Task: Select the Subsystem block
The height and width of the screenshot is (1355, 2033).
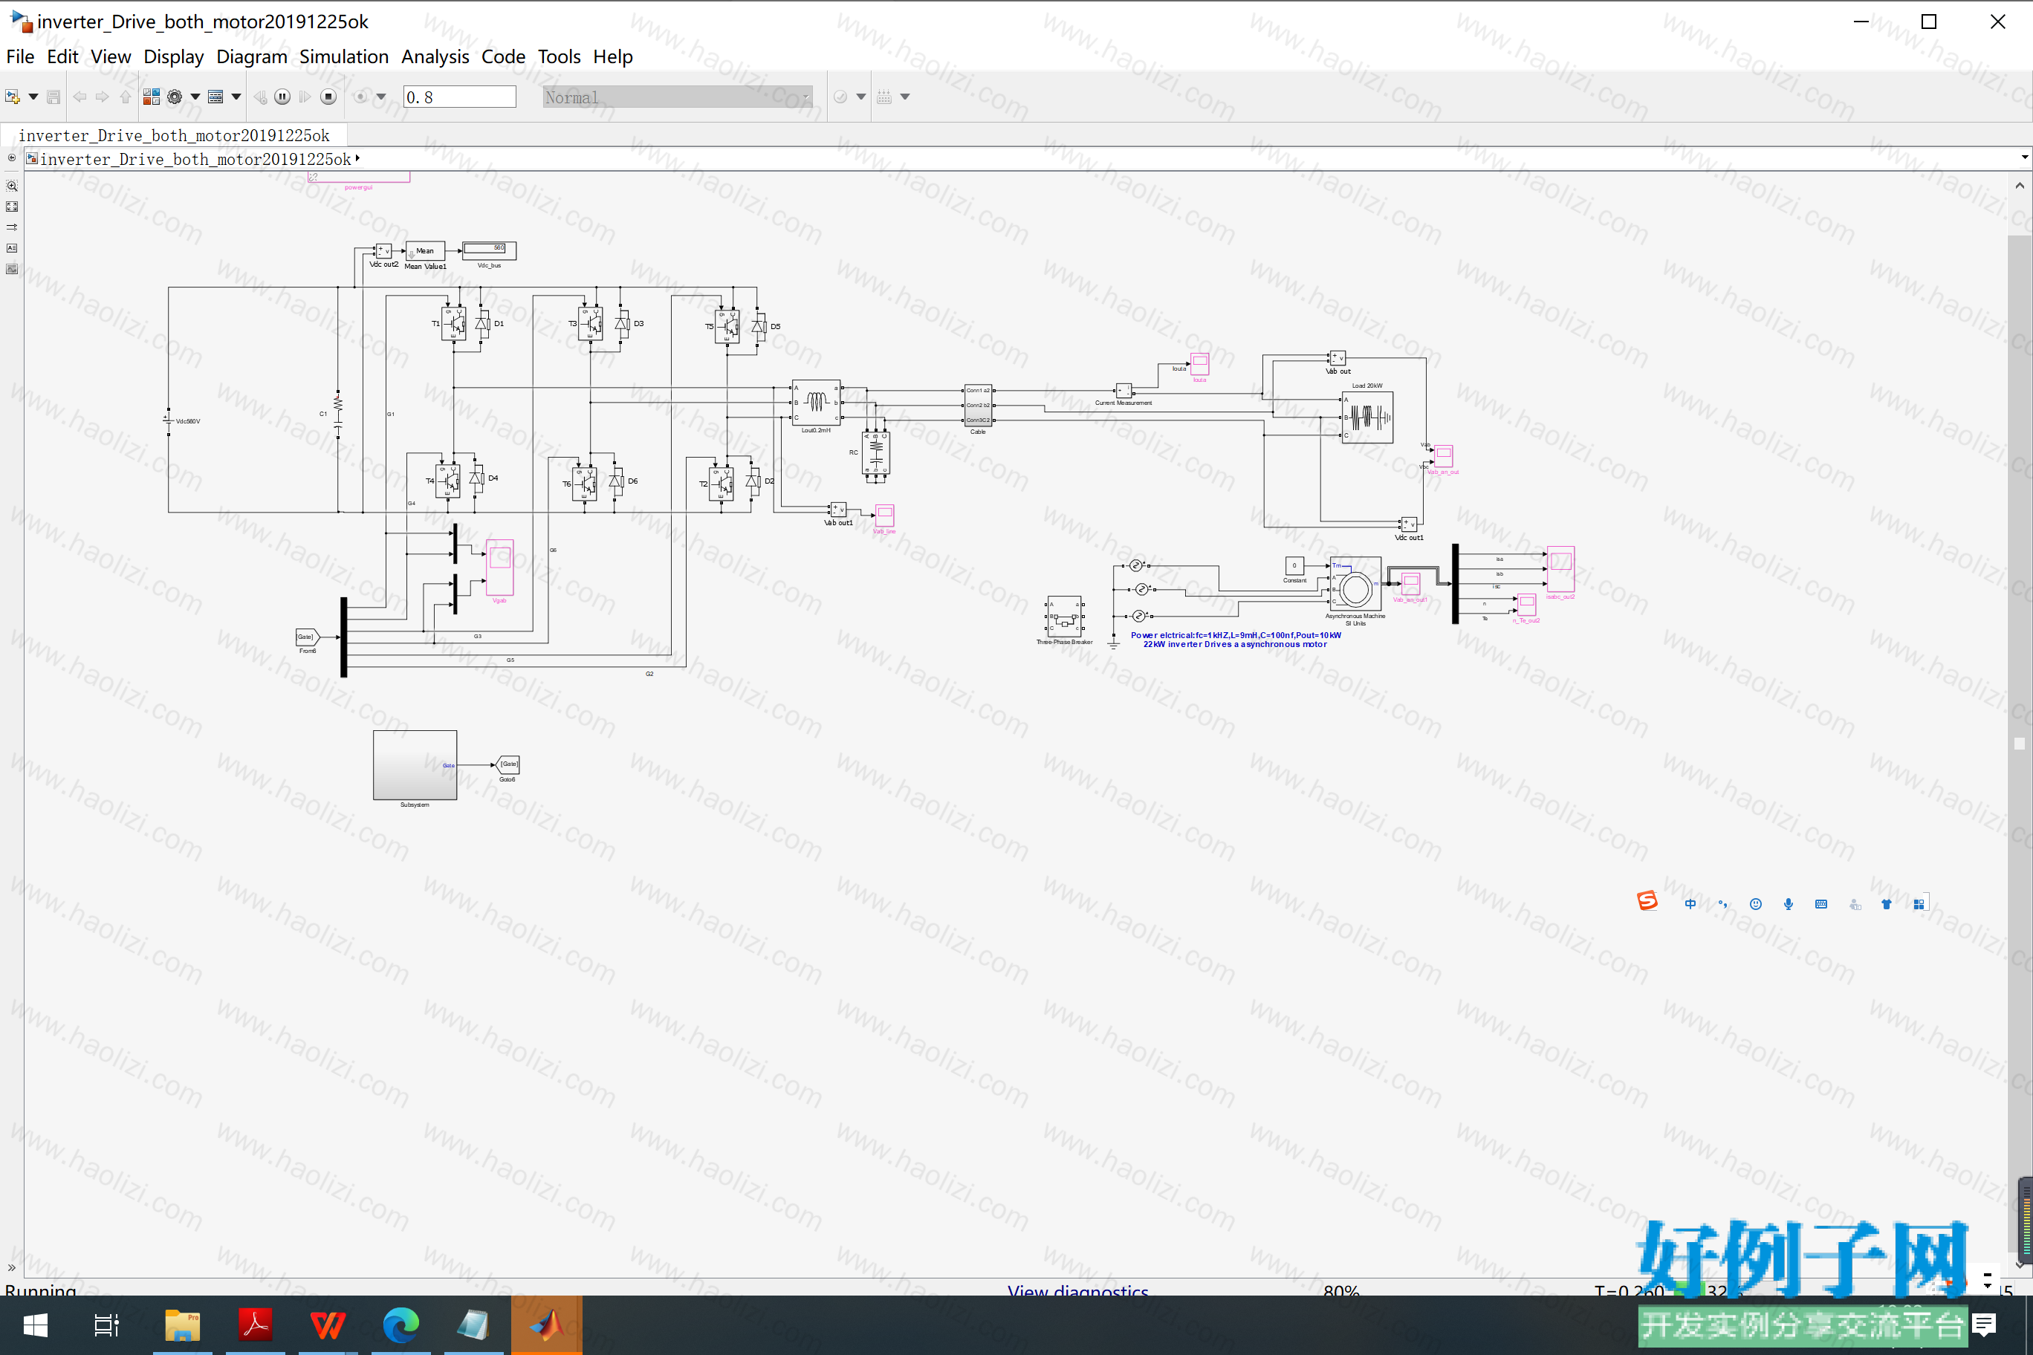Action: [415, 764]
